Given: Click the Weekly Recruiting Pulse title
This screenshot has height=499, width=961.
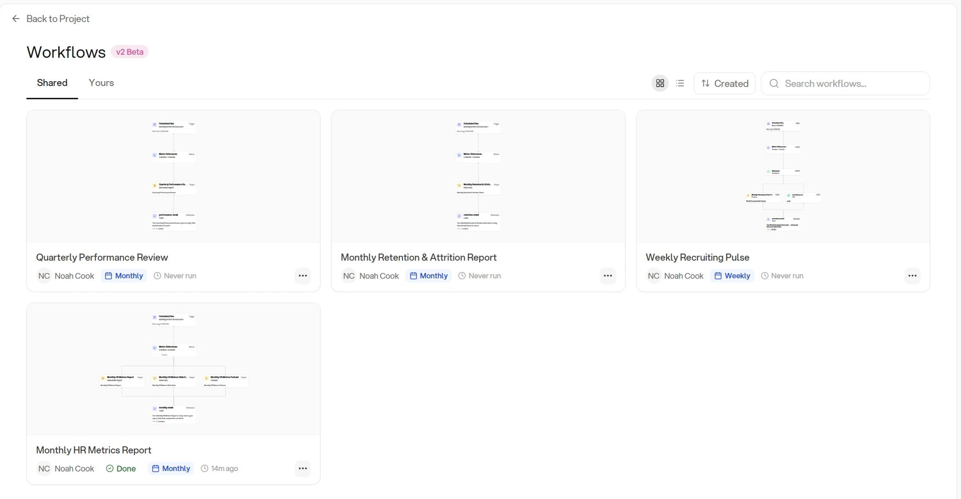Looking at the screenshot, I should click(x=697, y=257).
